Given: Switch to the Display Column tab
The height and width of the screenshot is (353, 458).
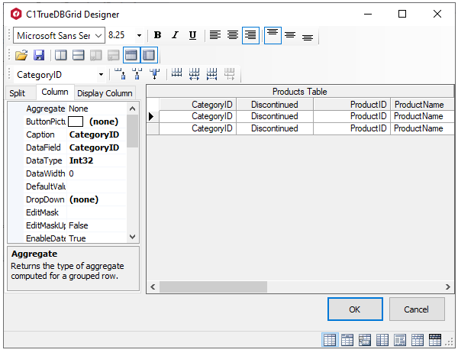Looking at the screenshot, I should click(x=105, y=93).
